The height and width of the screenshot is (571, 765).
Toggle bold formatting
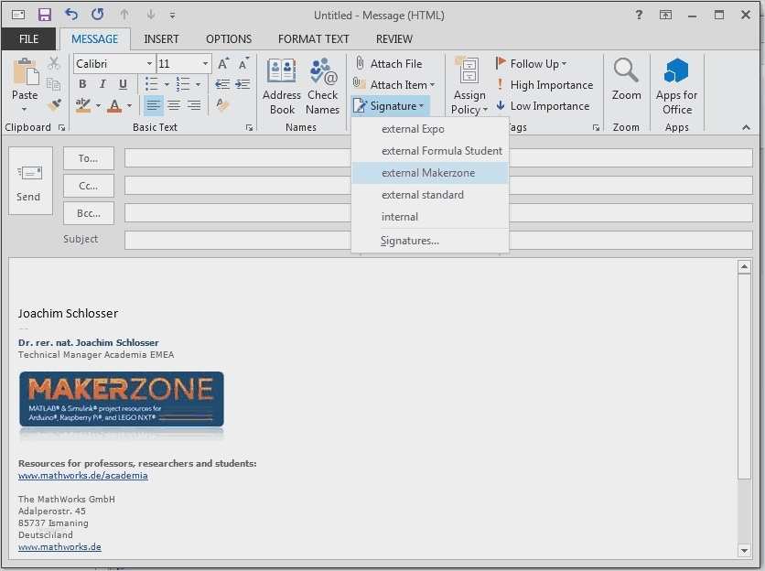coord(81,83)
